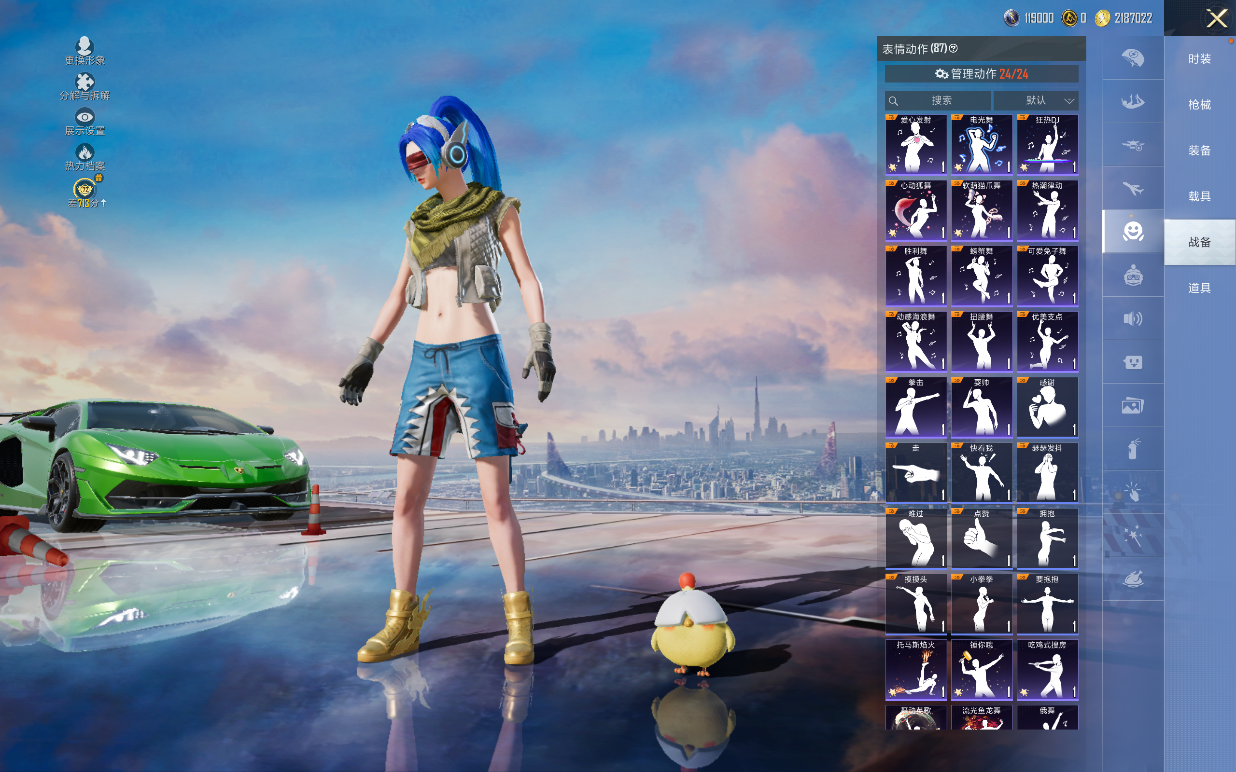Switch to the 枪械 tab
Image resolution: width=1236 pixels, height=772 pixels.
[1199, 105]
